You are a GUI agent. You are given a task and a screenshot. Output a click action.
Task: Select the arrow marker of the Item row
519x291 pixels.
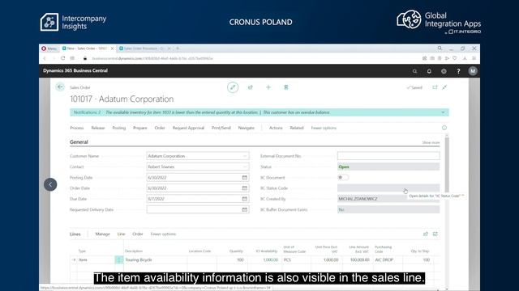74,260
